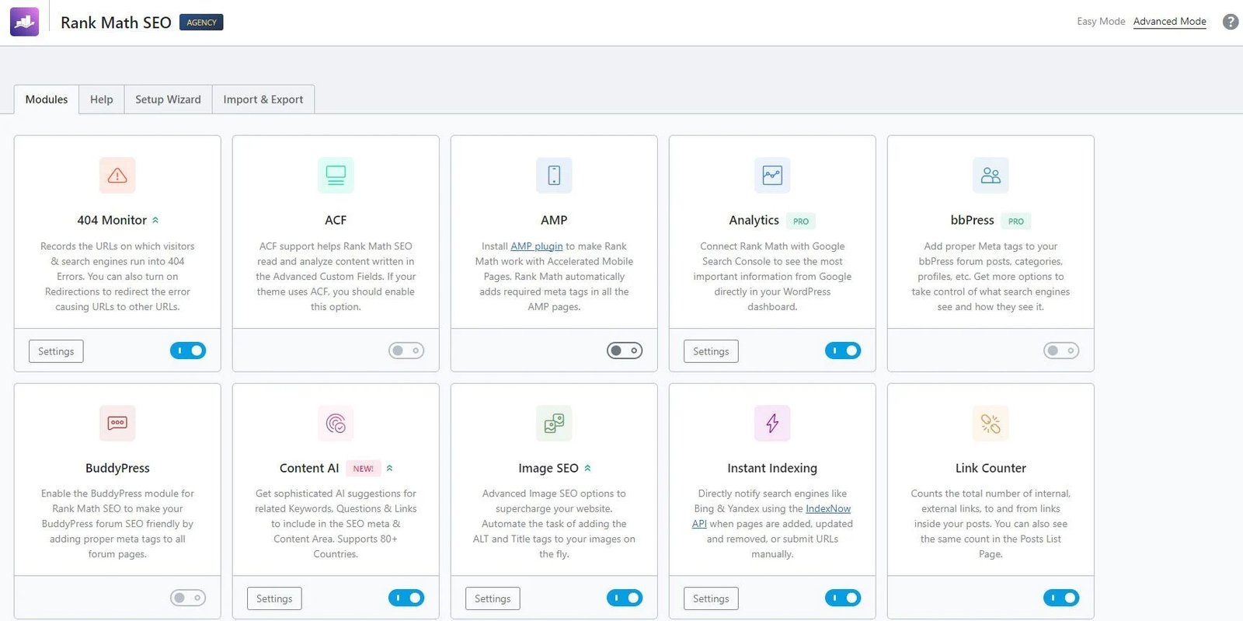Open Instant Indexing Settings button
The height and width of the screenshot is (621, 1243).
[711, 598]
